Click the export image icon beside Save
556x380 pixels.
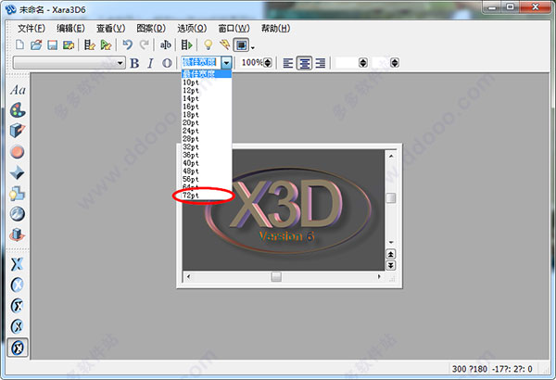point(69,45)
